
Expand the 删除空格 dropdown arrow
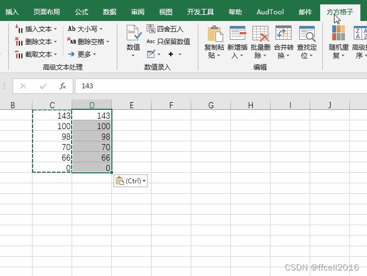pos(108,42)
